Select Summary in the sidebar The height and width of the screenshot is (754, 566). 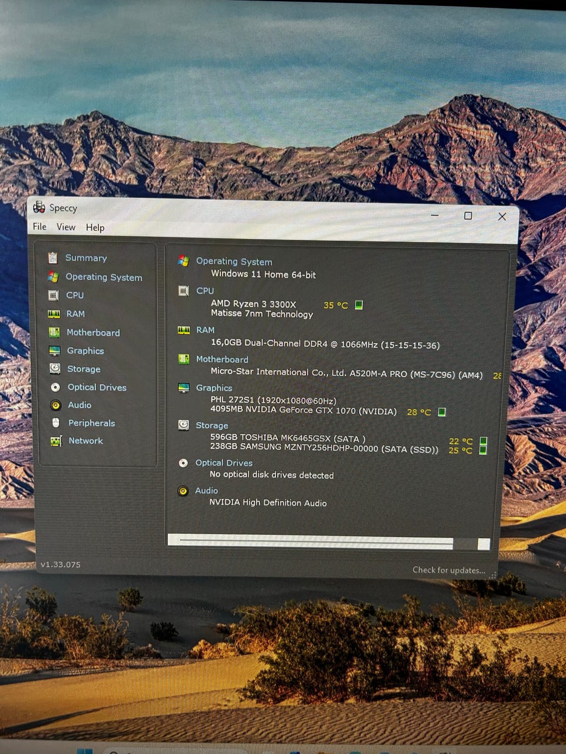(x=86, y=257)
